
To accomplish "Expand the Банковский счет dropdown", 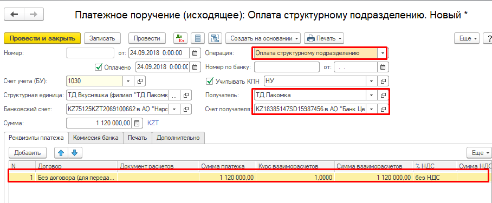I will [x=174, y=109].
